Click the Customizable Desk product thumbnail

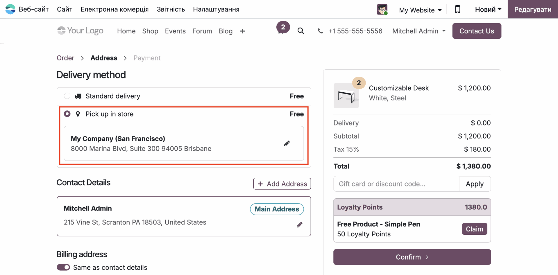click(x=346, y=96)
